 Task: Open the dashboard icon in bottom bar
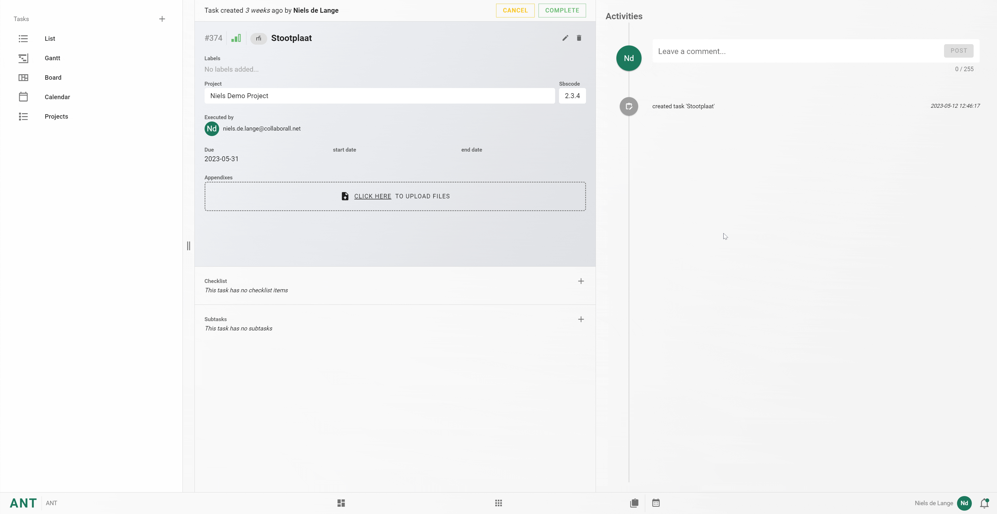click(x=341, y=503)
